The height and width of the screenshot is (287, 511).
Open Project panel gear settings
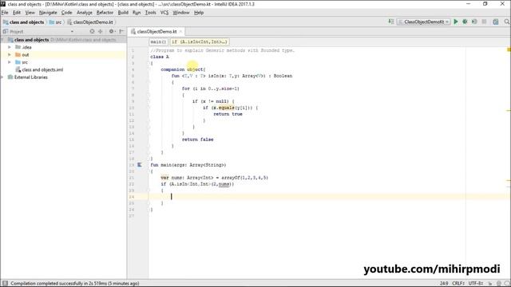click(112, 31)
